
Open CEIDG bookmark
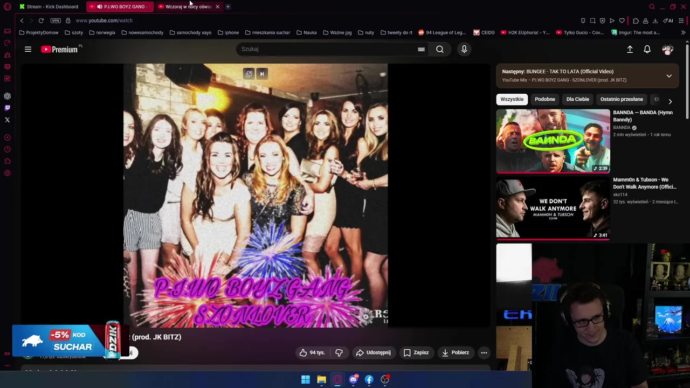tap(484, 32)
